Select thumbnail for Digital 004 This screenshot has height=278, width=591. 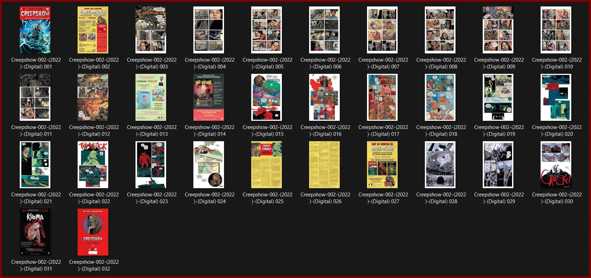pos(209,30)
